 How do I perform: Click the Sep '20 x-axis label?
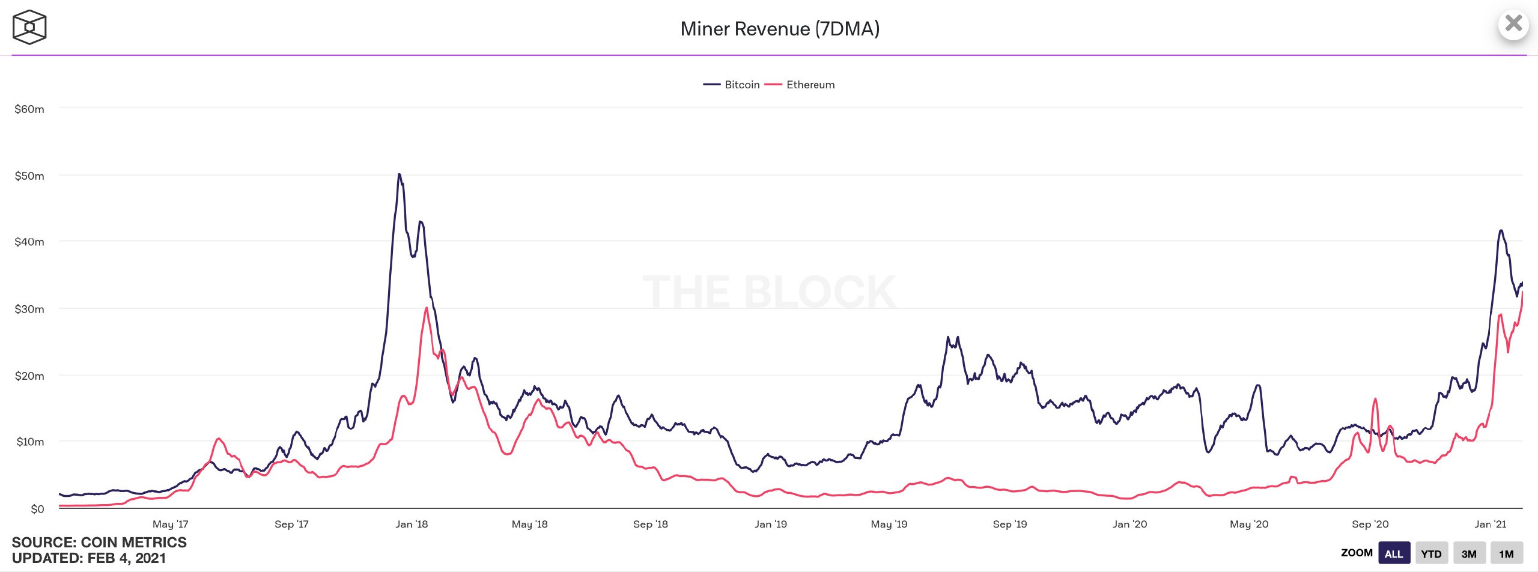point(1370,524)
